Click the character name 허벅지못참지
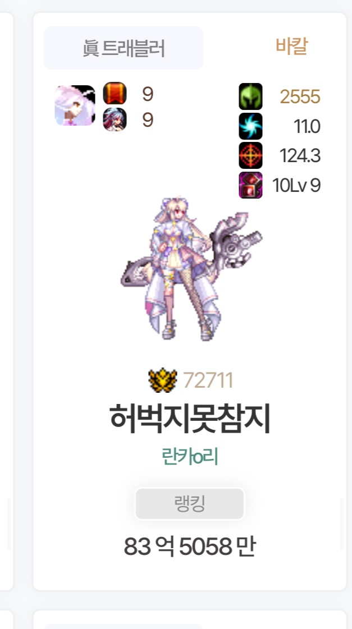The width and height of the screenshot is (352, 629). tap(189, 419)
